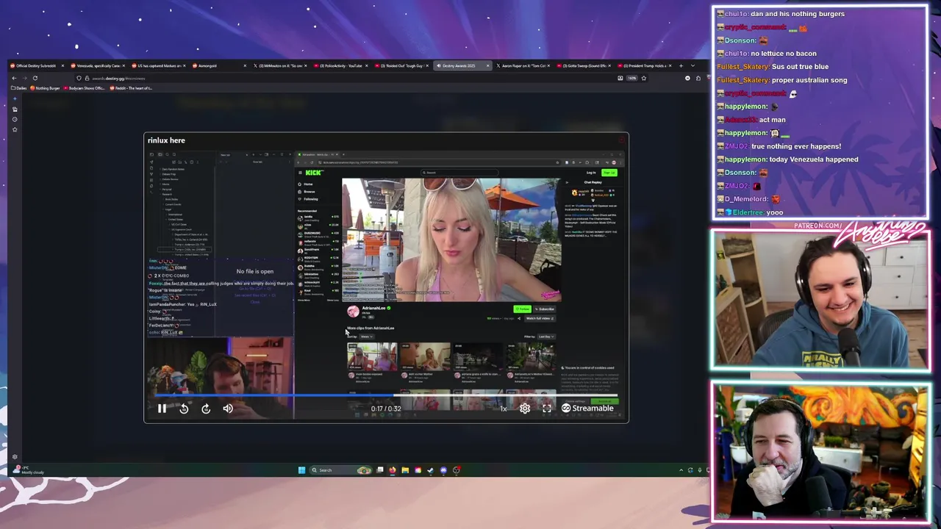Open the Bodycam Shows Officer bookmark
941x529 pixels.
(x=85, y=88)
